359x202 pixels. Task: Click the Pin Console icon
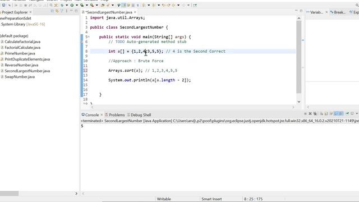click(x=347, y=113)
